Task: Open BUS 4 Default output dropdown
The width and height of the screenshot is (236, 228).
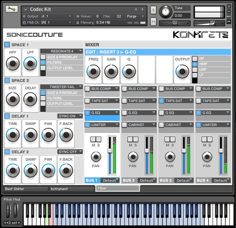Action: coord(221,180)
